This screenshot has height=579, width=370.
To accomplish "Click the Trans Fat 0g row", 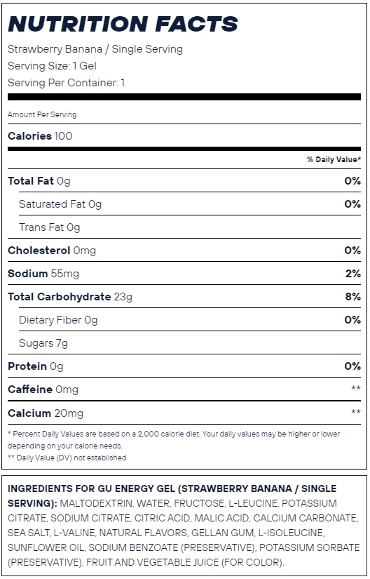I will (190, 227).
